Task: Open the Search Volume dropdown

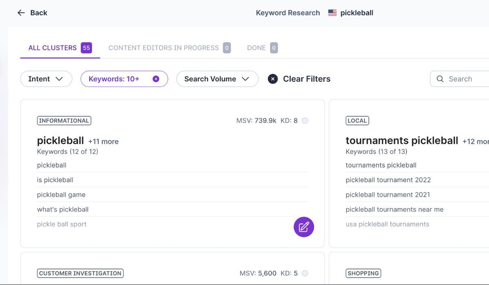Action: pyautogui.click(x=217, y=79)
